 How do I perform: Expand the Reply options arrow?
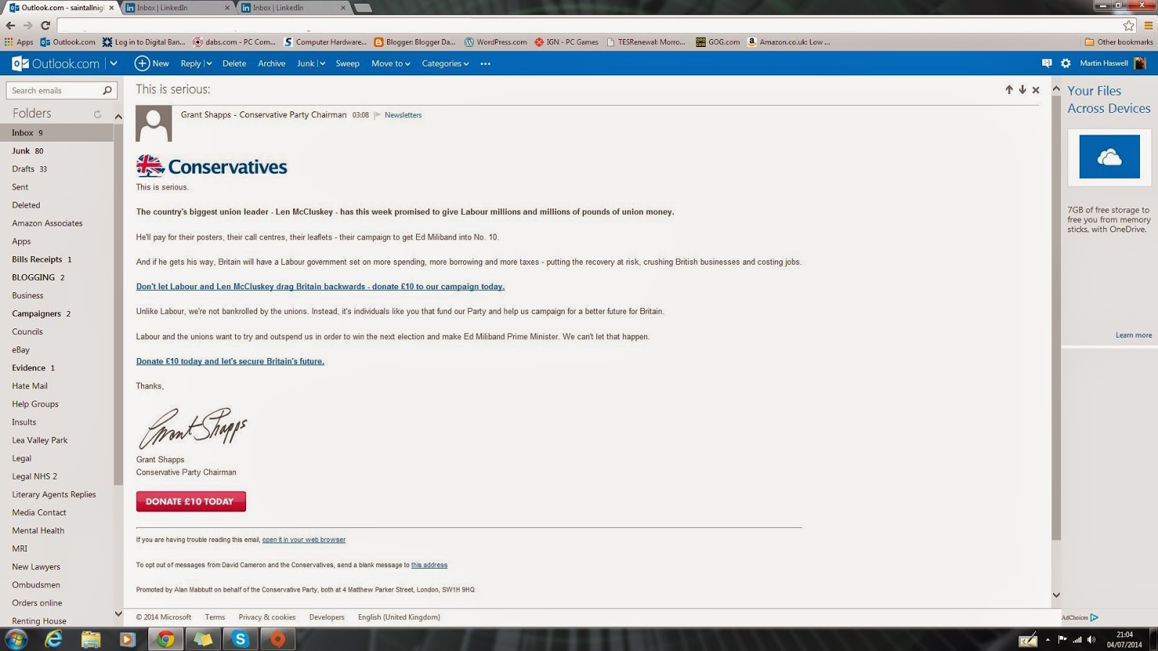[209, 64]
